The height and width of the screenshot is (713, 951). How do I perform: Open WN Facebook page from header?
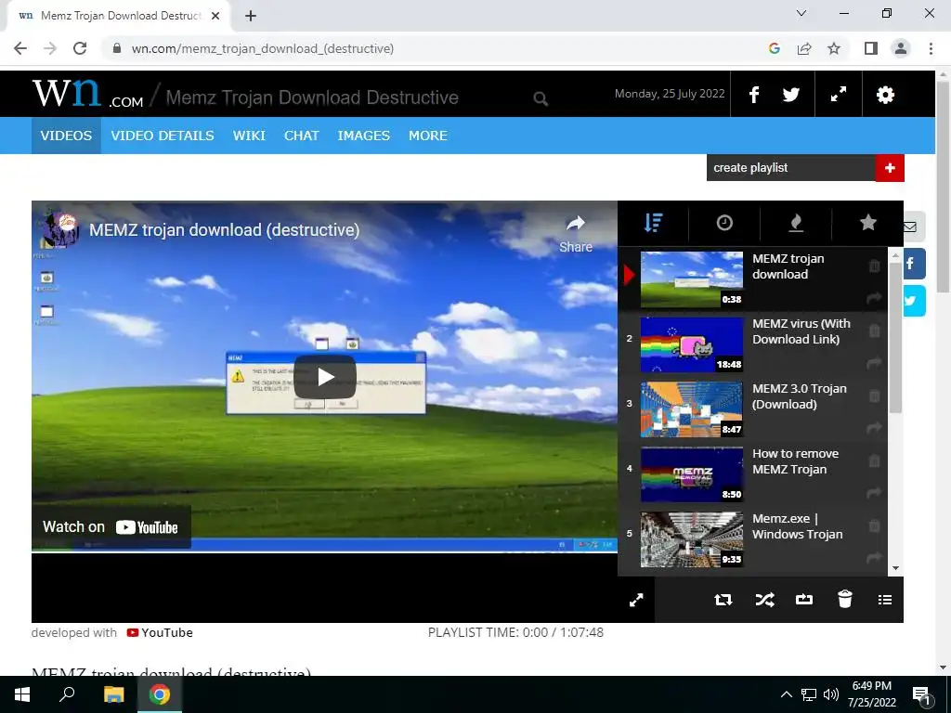point(754,95)
